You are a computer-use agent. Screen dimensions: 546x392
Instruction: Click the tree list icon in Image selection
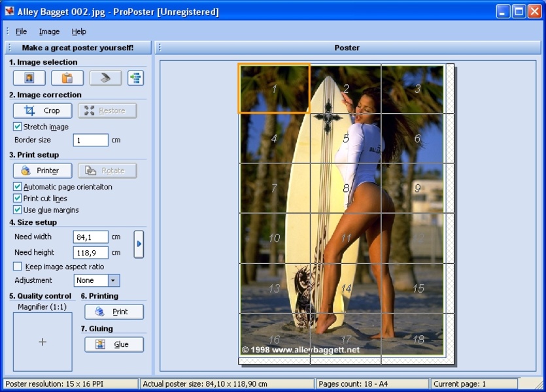click(x=135, y=78)
